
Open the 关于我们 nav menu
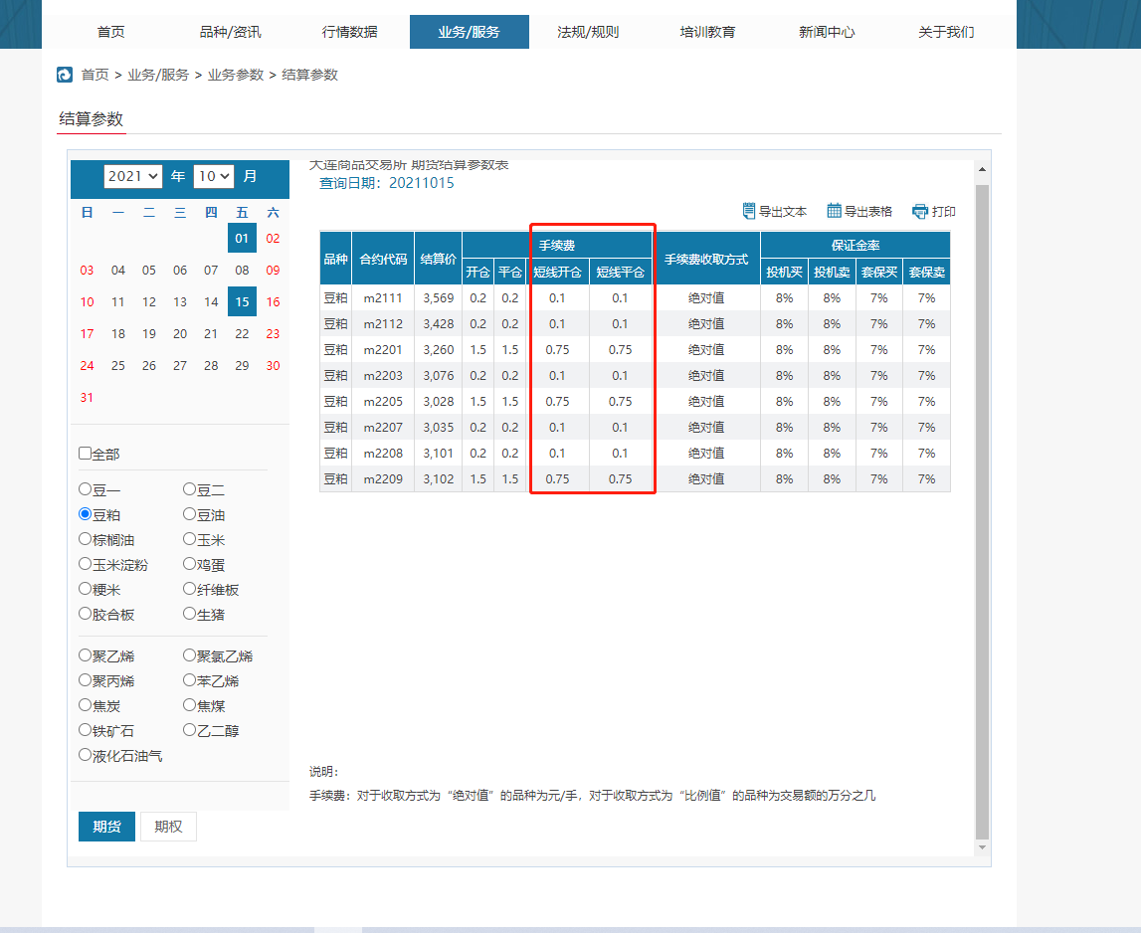(x=946, y=32)
